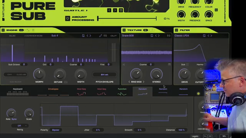Click the shuffle icon in the Texture panel
Viewport: 246px width, 138px height.
[x=124, y=64]
